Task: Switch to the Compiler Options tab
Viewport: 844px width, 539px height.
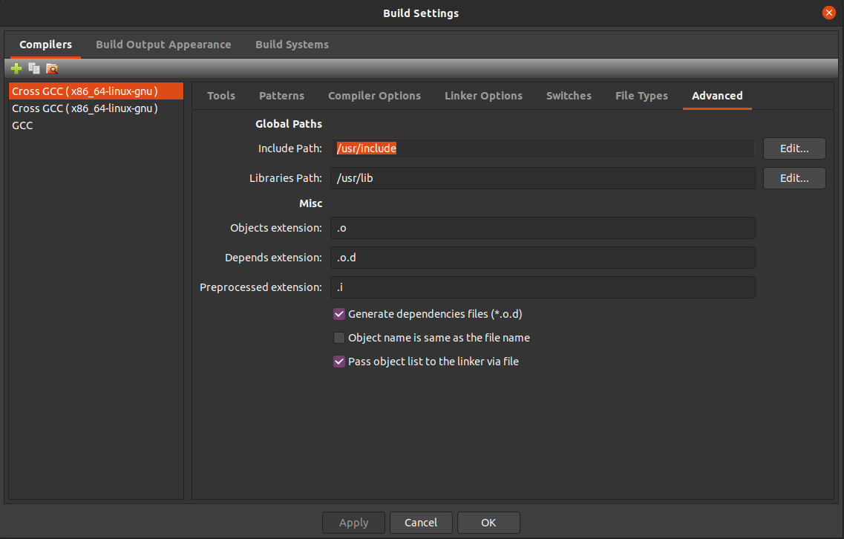Action: click(374, 96)
